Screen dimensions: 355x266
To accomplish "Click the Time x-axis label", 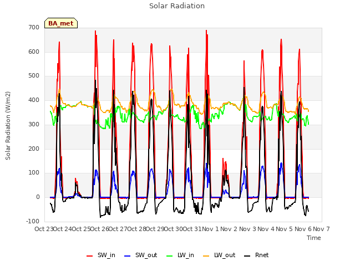I will point(314,238).
